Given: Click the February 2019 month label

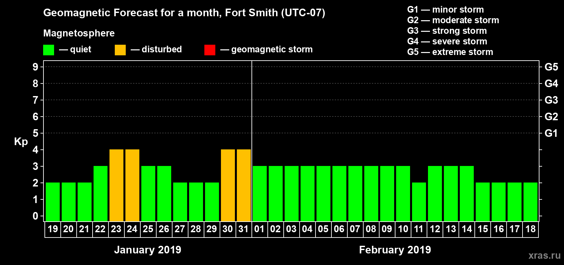Looking at the screenshot, I should click(x=395, y=250).
